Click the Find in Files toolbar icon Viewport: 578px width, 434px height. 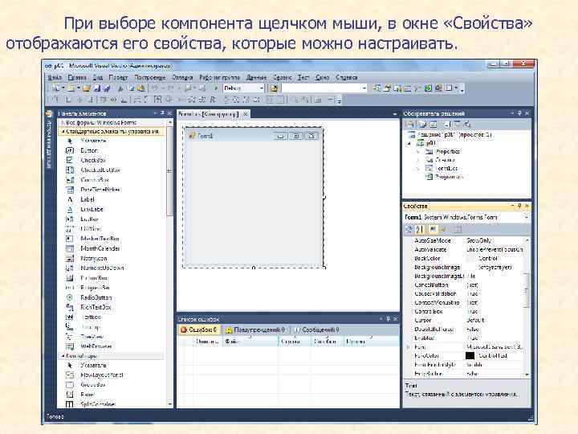click(x=274, y=88)
